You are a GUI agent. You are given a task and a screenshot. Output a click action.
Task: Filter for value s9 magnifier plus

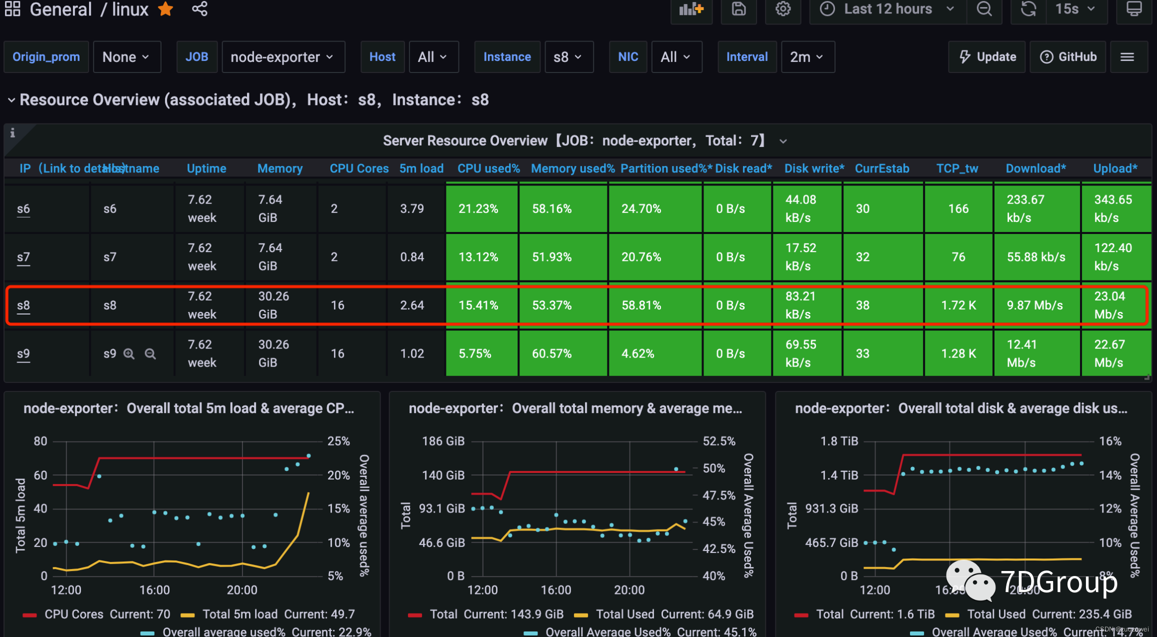(129, 354)
